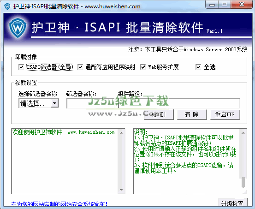Click the 重启IIS button
The image size is (255, 209).
[225, 114]
